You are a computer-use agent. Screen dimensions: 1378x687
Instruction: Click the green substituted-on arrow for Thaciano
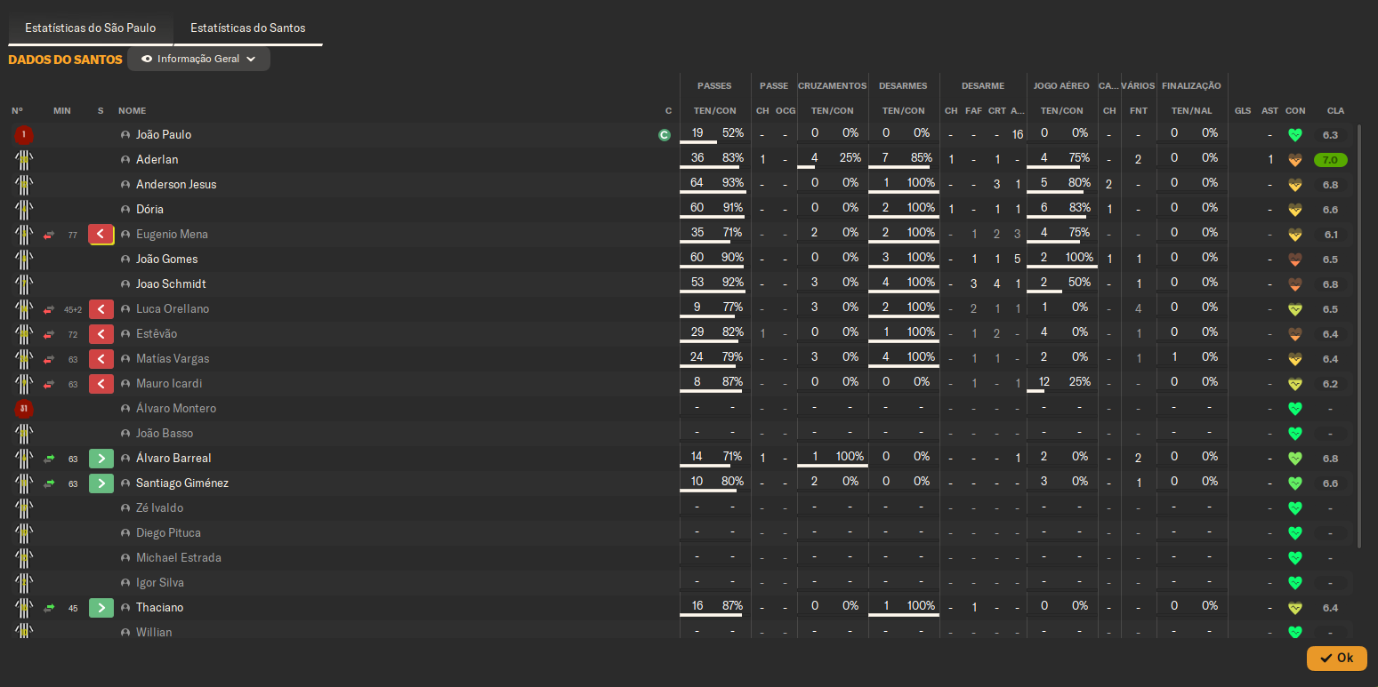(101, 608)
